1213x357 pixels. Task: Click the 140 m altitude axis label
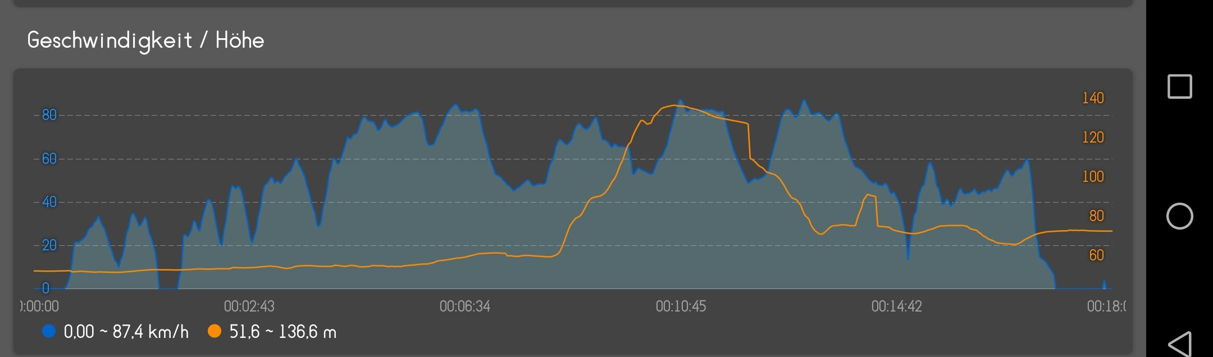(1093, 98)
